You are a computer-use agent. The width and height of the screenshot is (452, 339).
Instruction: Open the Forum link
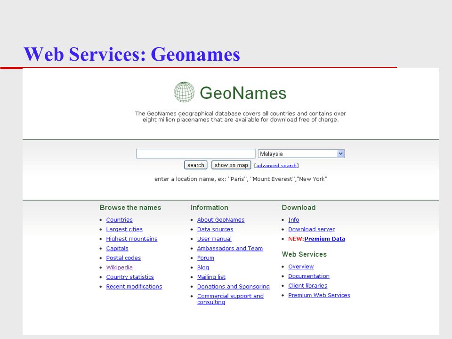click(206, 258)
